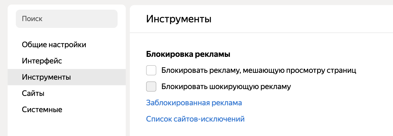Open the Сайты settings section
Image resolution: width=393 pixels, height=136 pixels.
[33, 93]
